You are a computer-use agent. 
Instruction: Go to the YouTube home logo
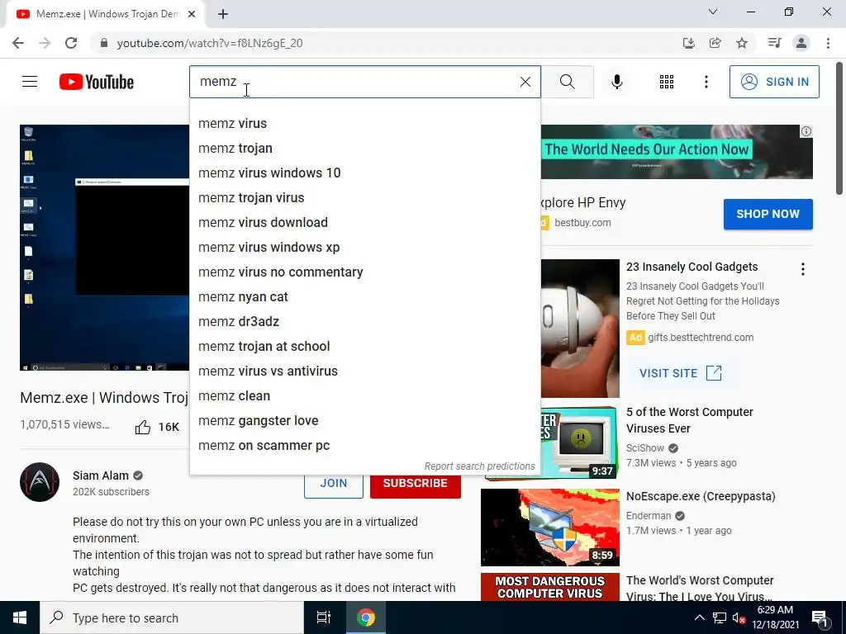(x=97, y=82)
